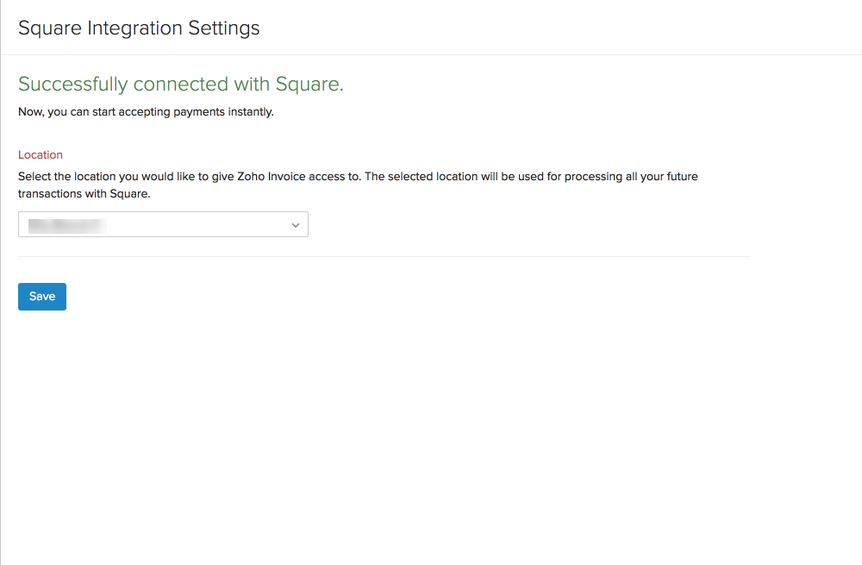Expand the location list to change locations

click(163, 224)
